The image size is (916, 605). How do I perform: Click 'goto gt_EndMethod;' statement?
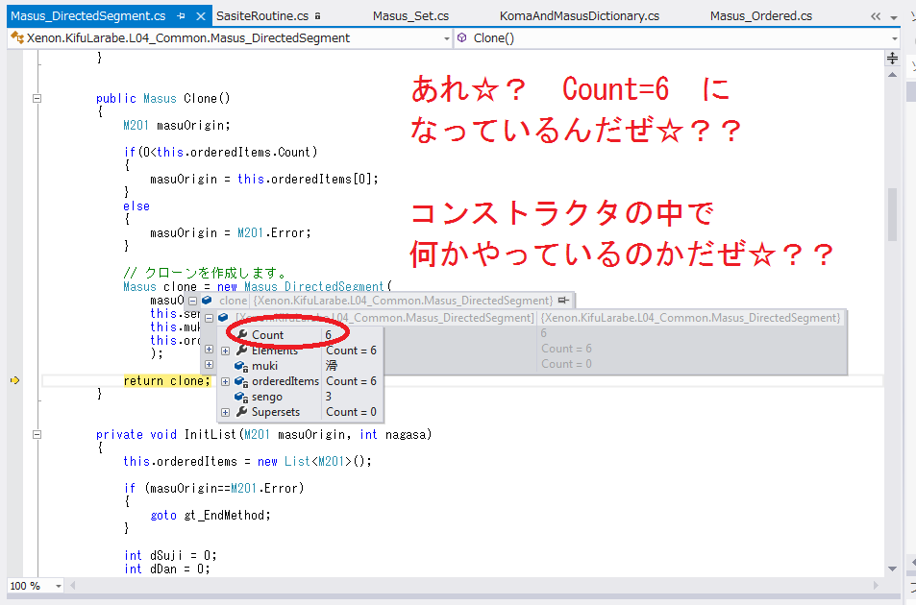tap(210, 515)
